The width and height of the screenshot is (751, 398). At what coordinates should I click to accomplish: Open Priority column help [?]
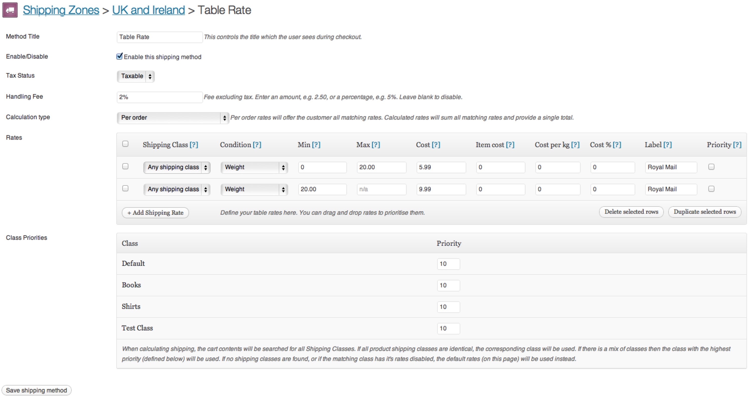coord(737,145)
